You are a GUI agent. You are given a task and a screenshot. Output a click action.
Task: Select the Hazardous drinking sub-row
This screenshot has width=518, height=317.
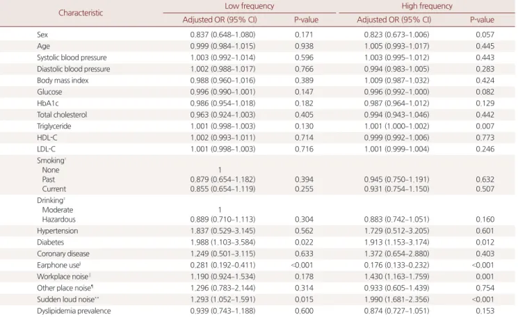click(58, 220)
